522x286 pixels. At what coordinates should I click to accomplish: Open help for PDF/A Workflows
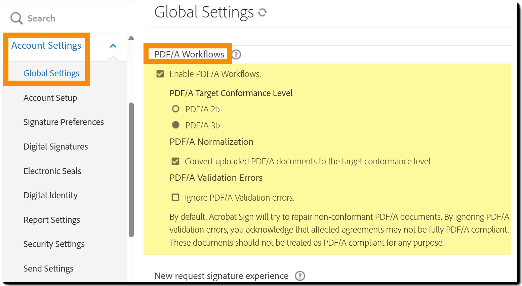pos(236,54)
